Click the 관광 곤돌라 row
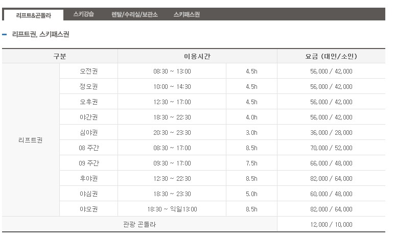 click(x=140, y=224)
